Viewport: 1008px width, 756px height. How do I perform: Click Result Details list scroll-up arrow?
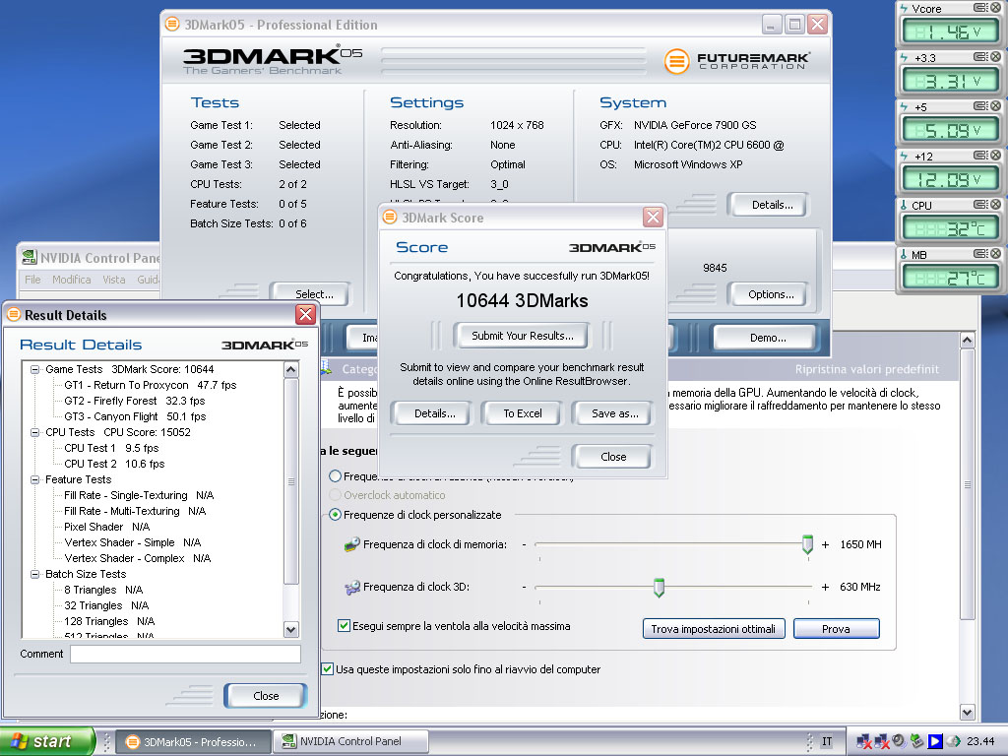[291, 370]
